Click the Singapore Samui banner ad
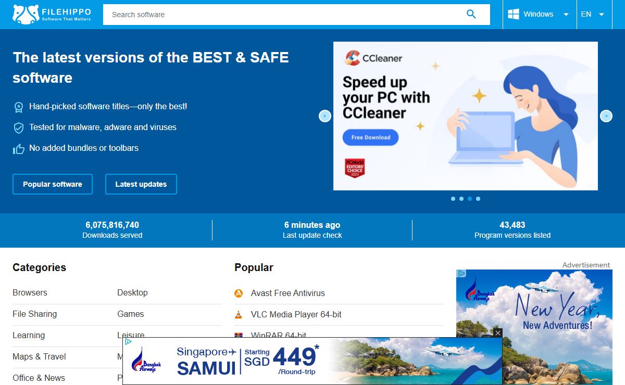The width and height of the screenshot is (625, 385). [x=312, y=361]
